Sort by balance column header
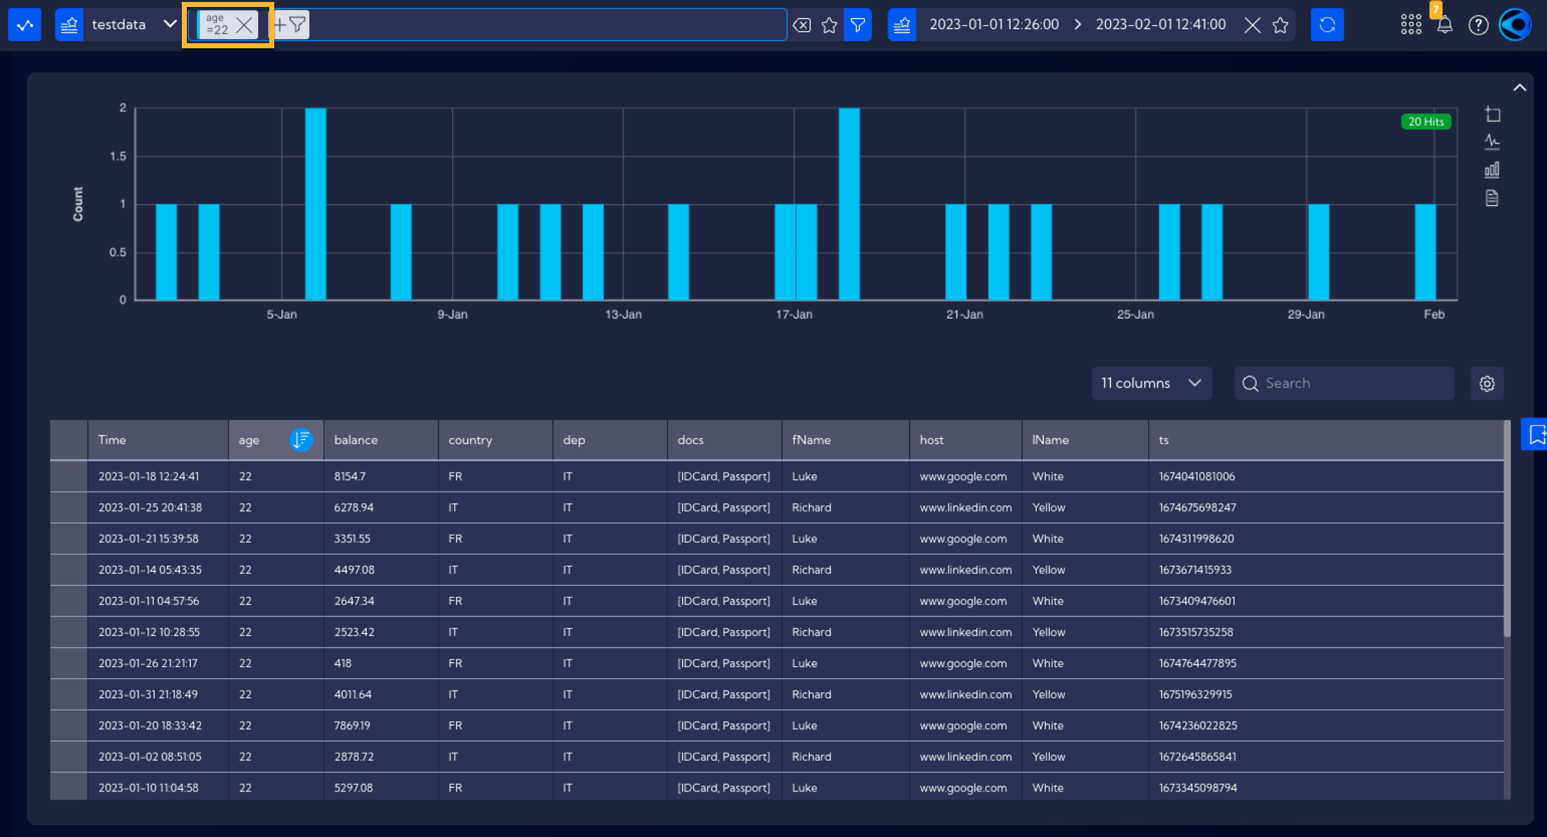The width and height of the screenshot is (1547, 837). 381,440
